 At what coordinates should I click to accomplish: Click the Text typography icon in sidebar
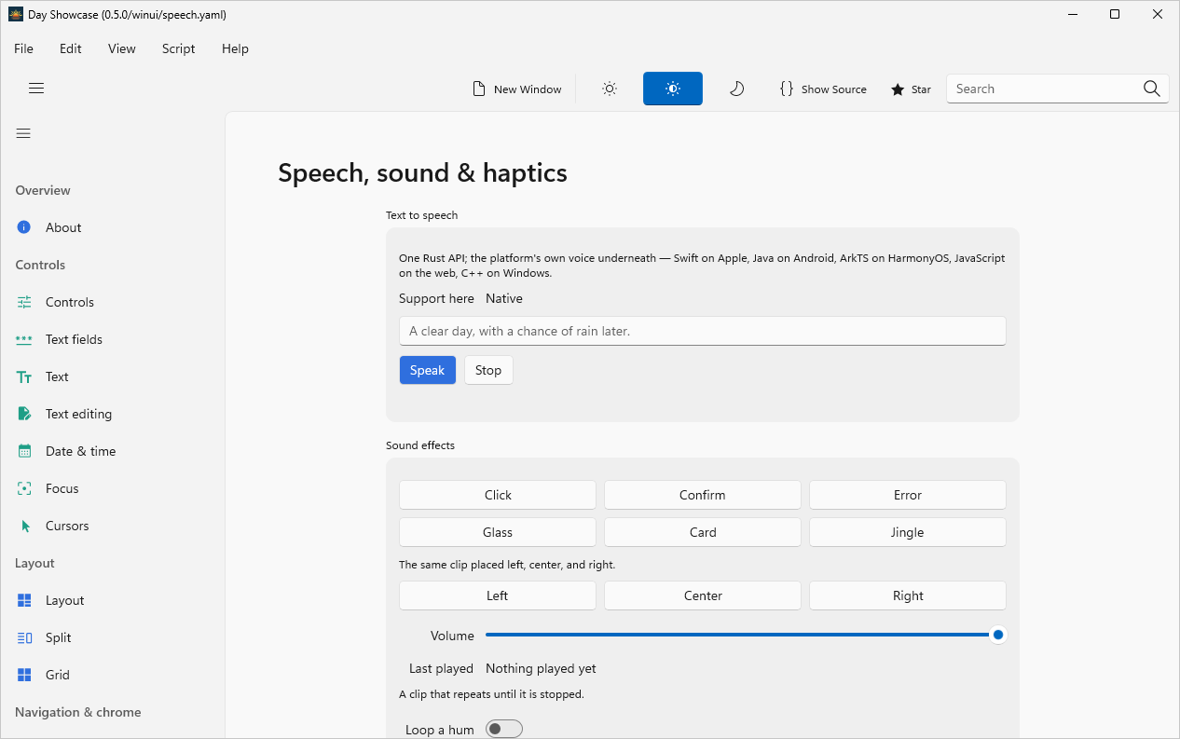coord(24,376)
